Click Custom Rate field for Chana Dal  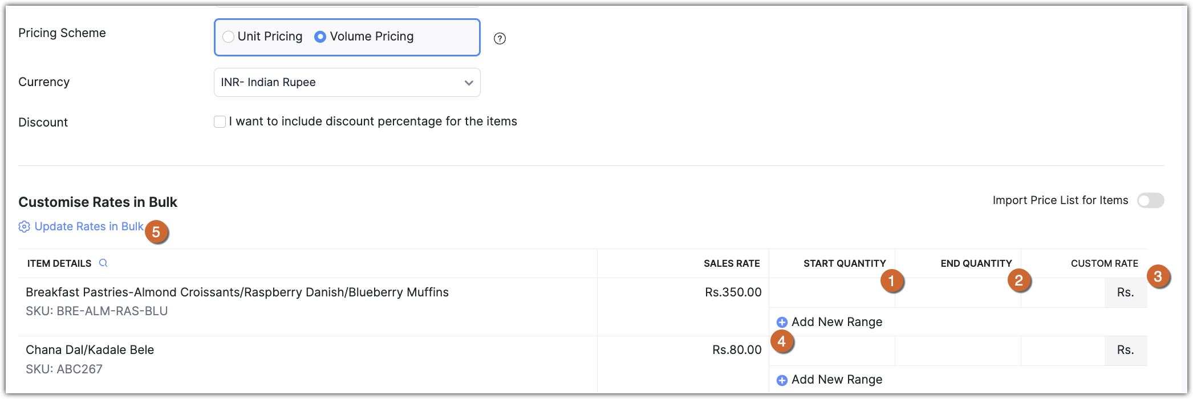pyautogui.click(x=1063, y=351)
